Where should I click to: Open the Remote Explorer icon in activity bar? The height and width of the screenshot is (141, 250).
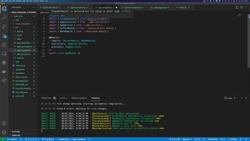point(4,54)
